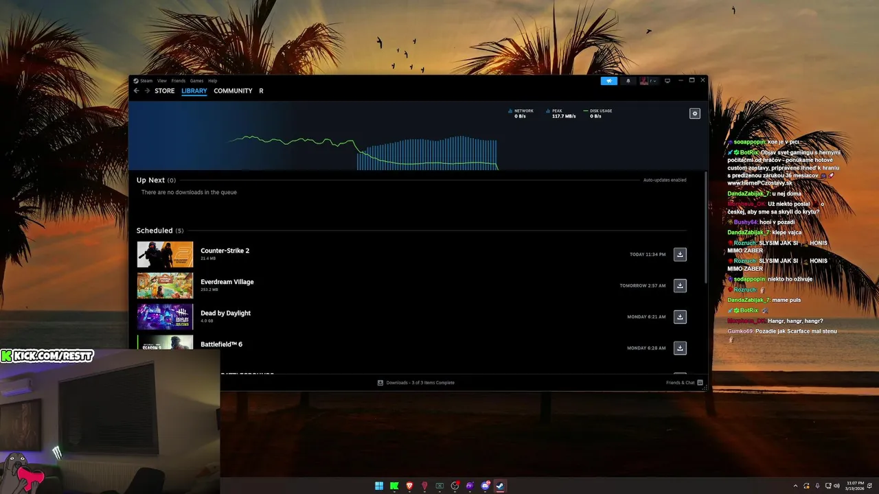The height and width of the screenshot is (494, 879).
Task: Click TODAY 11:34 PM schedule time
Action: coord(648,255)
